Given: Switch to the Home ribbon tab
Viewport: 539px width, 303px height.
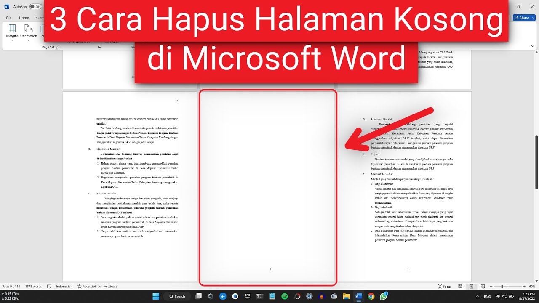Looking at the screenshot, I should (x=24, y=18).
